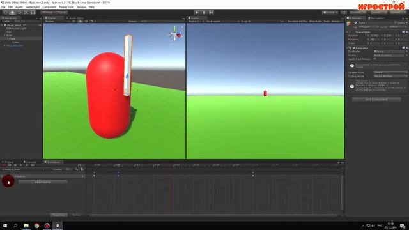This screenshot has height=230, width=409.
Task: Select the Scale tool in toolbar
Action: 26,13
